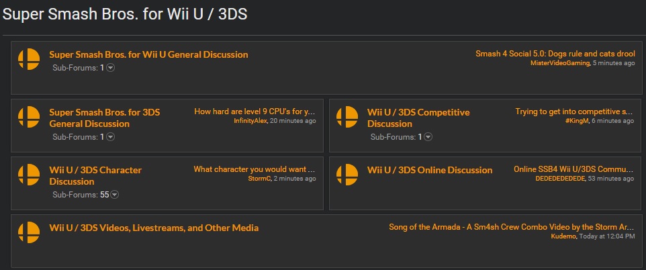646x270 pixels.
Task: Expand Sub-Forums dropdown under Competitive Discussion
Action: [428, 137]
